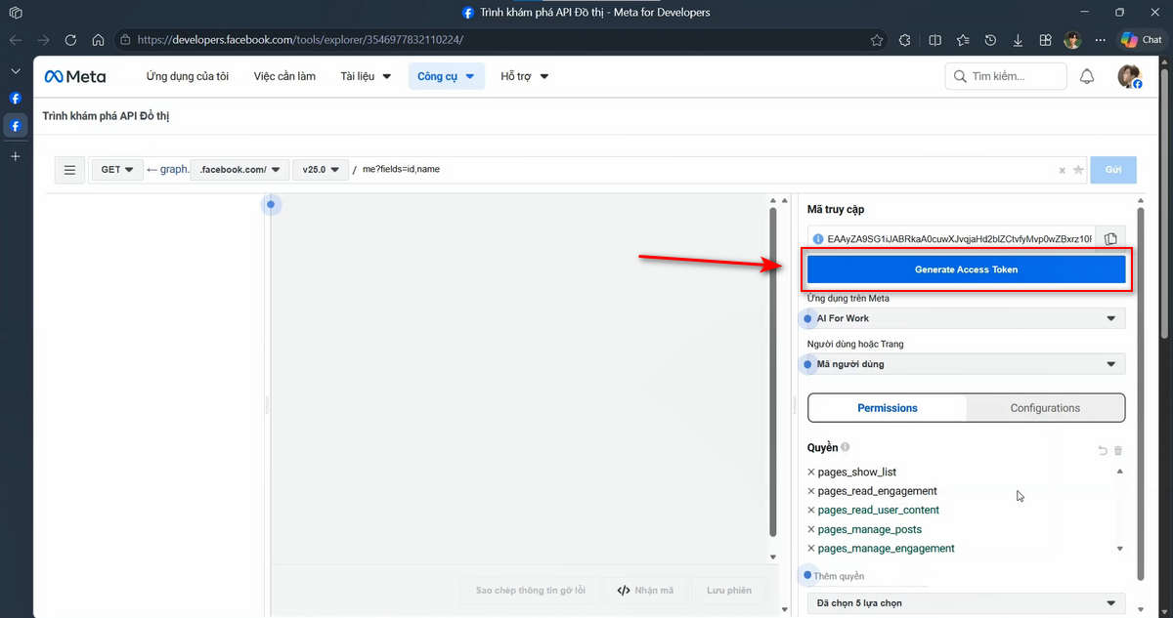Image resolution: width=1173 pixels, height=618 pixels.
Task: Remove the pages_manage_posts permission
Action: (811, 529)
